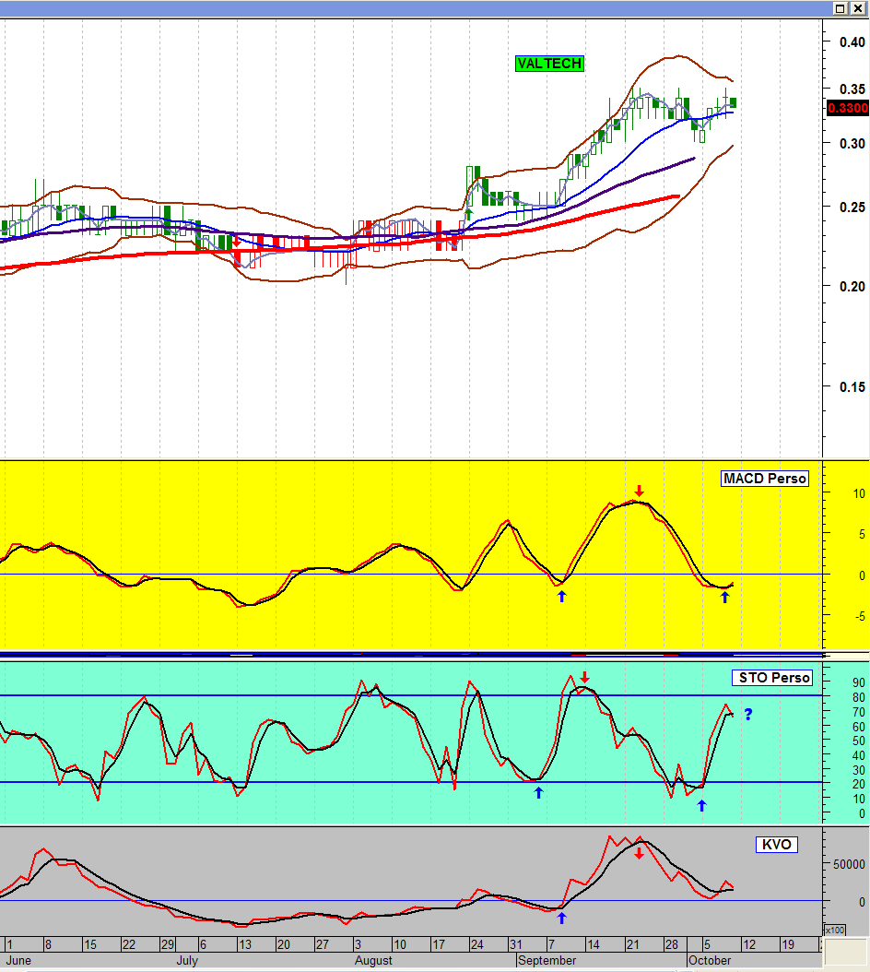Screen dimensions: 870x972
Task: Click the 90 level on STO axis
Action: [858, 682]
